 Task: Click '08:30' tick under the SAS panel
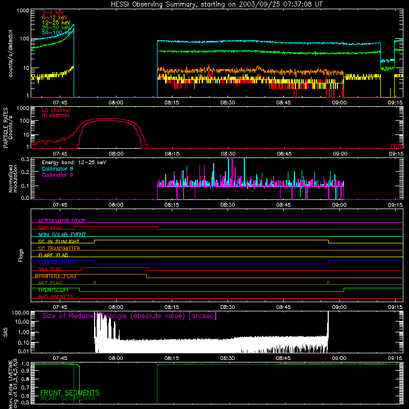pos(227,358)
